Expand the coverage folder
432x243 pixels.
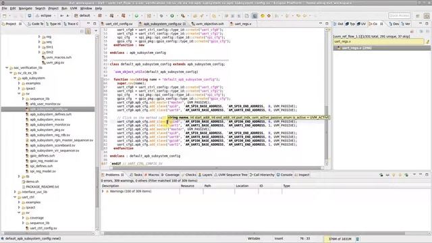[24, 217]
